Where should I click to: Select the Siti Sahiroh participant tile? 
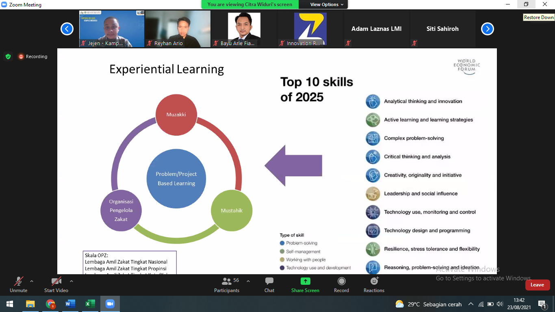point(443,29)
